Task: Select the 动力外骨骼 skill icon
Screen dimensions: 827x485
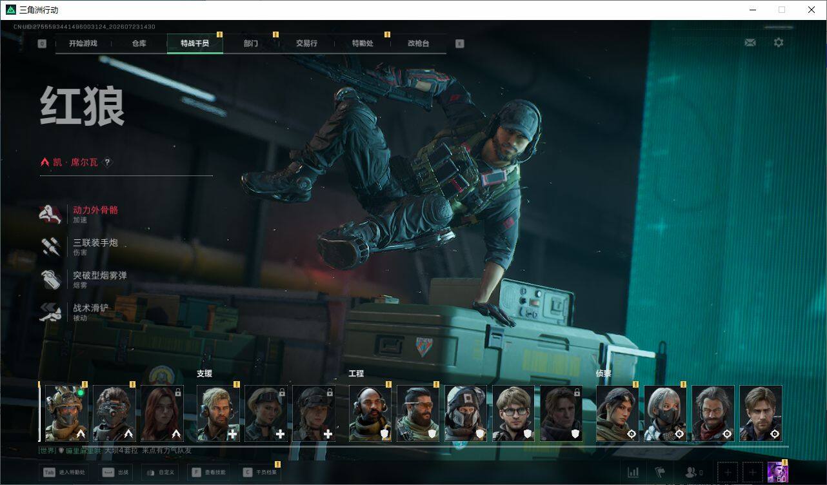Action: click(x=50, y=214)
